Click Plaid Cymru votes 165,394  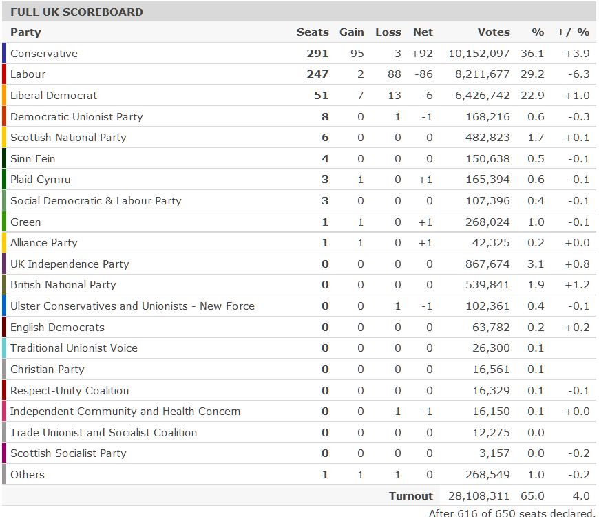coord(487,180)
